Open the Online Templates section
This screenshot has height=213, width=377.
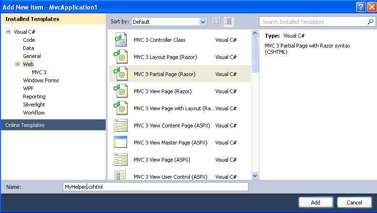click(x=25, y=125)
